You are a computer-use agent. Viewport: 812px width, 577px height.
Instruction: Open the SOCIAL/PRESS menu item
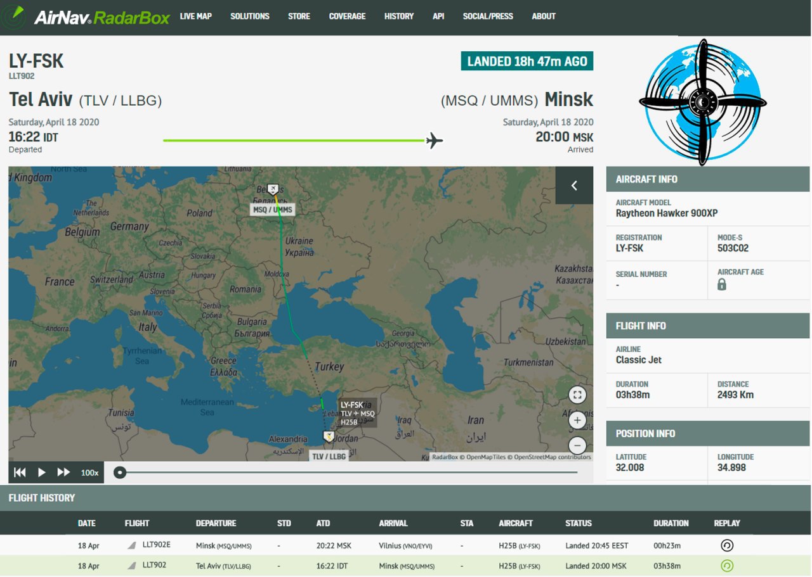click(x=488, y=16)
